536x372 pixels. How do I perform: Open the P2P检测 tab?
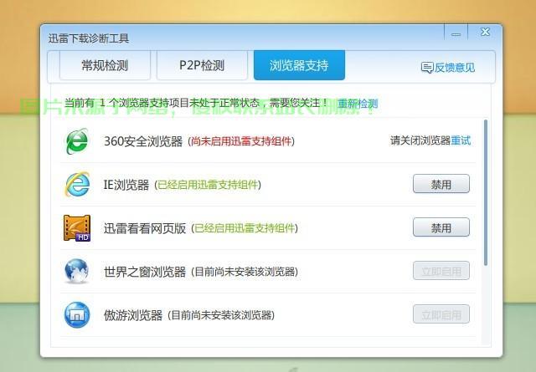point(202,65)
